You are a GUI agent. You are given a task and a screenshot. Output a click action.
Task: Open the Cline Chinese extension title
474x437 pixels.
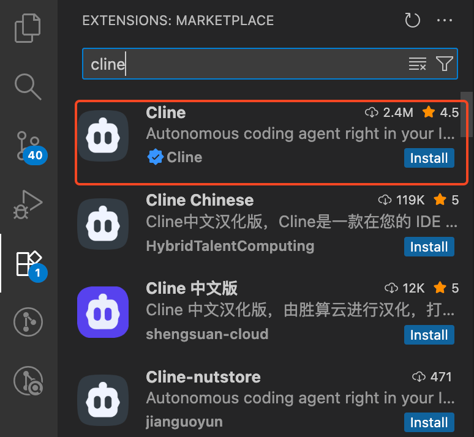[200, 200]
